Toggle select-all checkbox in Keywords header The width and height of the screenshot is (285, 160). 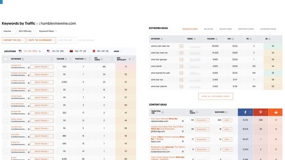pos(6,59)
